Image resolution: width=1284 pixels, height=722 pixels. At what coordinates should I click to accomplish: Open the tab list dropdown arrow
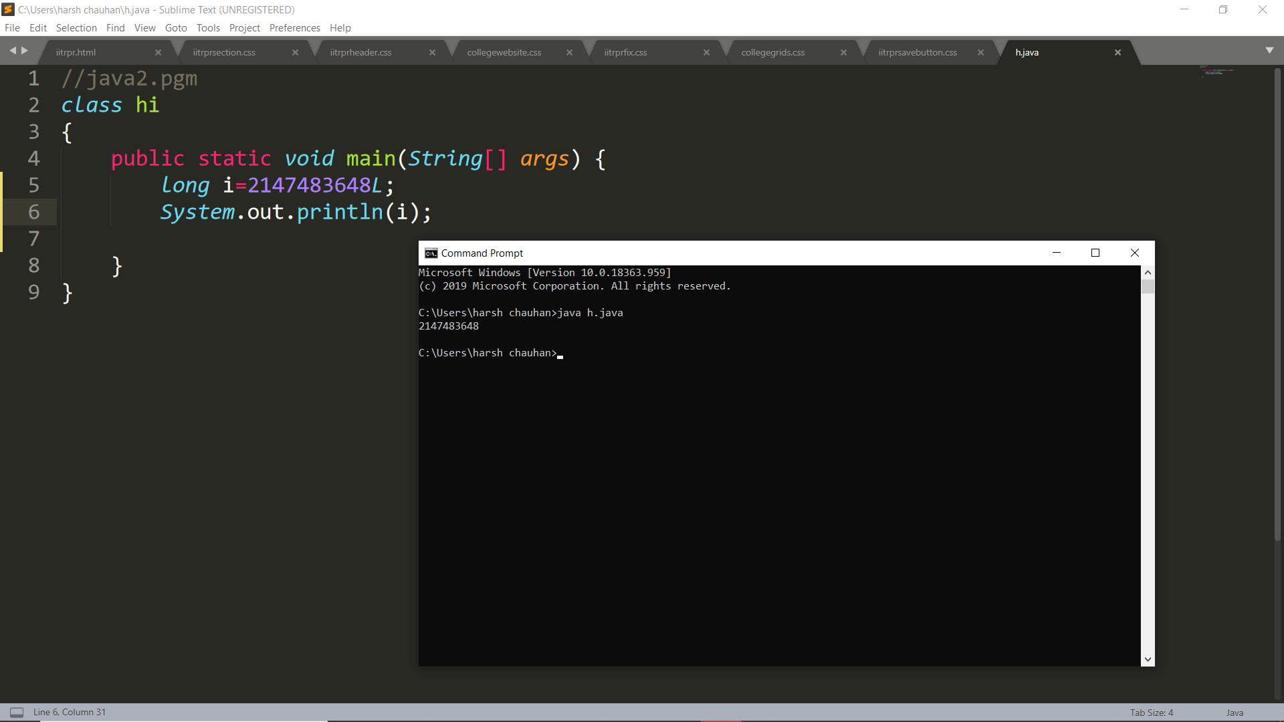(x=1269, y=51)
